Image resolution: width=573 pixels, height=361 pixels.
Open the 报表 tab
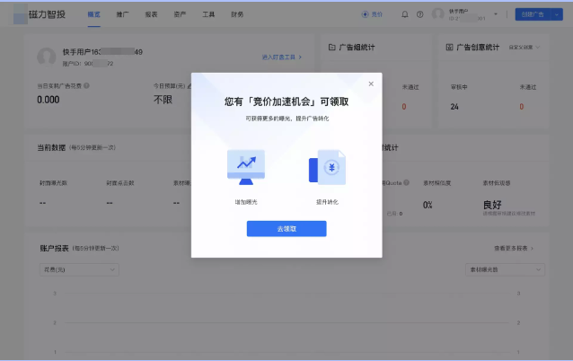coord(151,14)
